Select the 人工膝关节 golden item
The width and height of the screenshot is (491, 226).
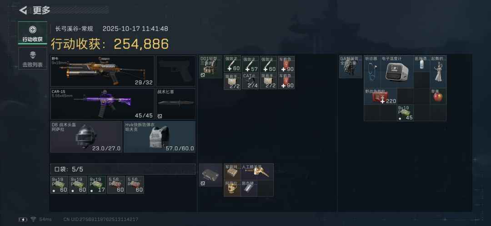coord(257,172)
